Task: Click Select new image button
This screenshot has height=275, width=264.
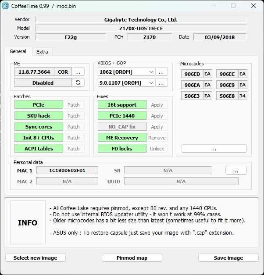Action: [x=36, y=257]
